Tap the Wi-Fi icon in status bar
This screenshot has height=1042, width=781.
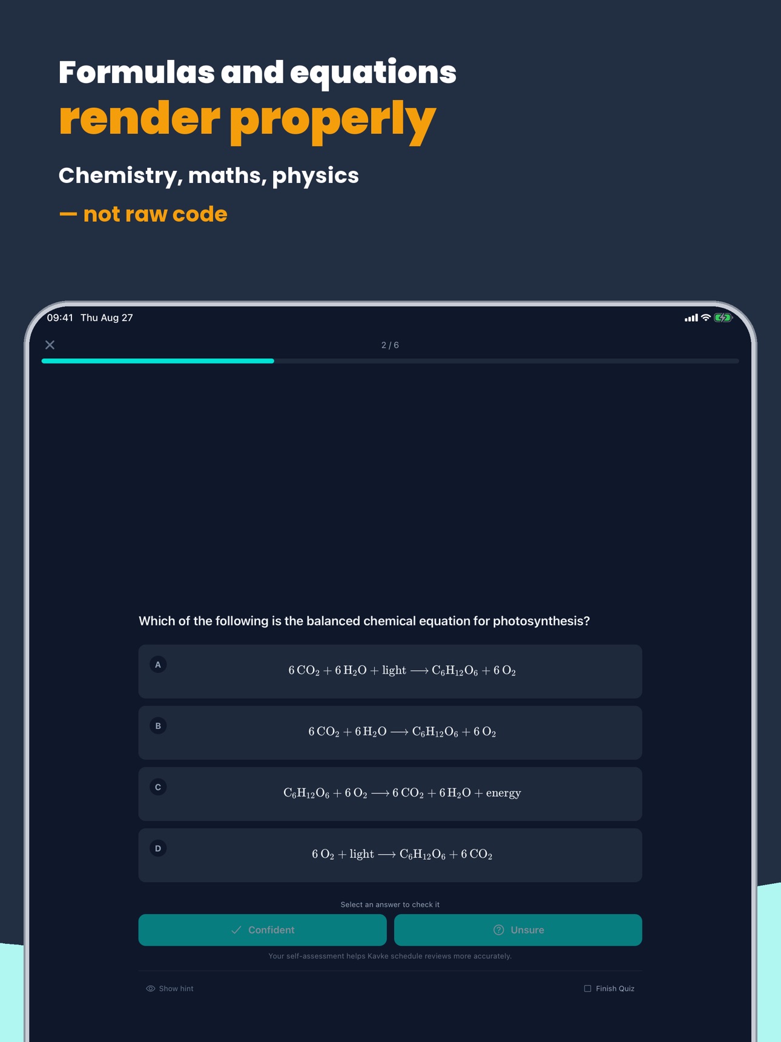pyautogui.click(x=705, y=317)
